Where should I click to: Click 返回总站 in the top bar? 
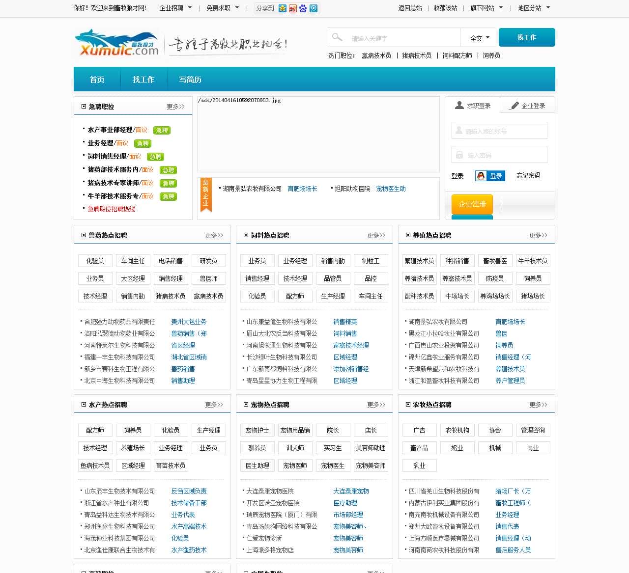(x=410, y=8)
